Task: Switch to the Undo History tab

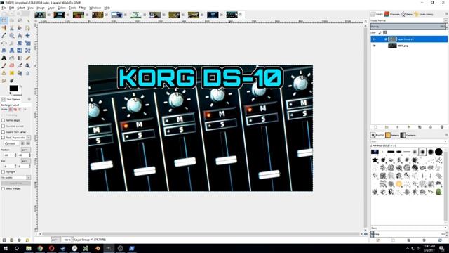Action: [424, 14]
